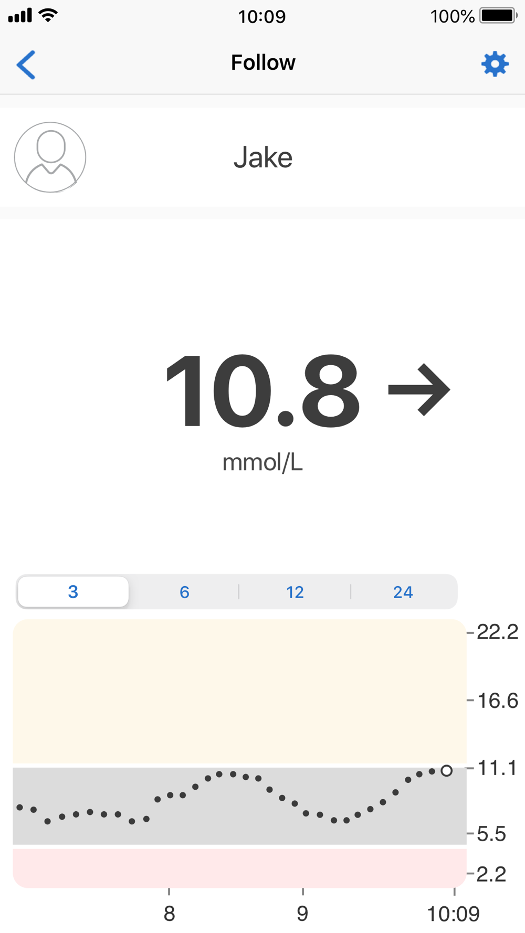Tap the cellular signal bars icon

coord(20,15)
